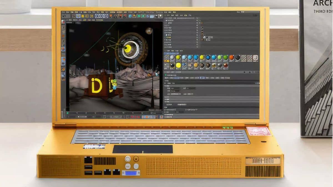Select the orange sphere material swatch
Image resolution: width=333 pixels, height=187 pixels.
click(x=231, y=58)
